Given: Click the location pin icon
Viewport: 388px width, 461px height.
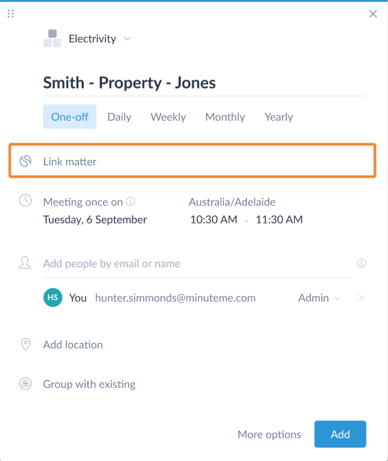Looking at the screenshot, I should point(26,344).
